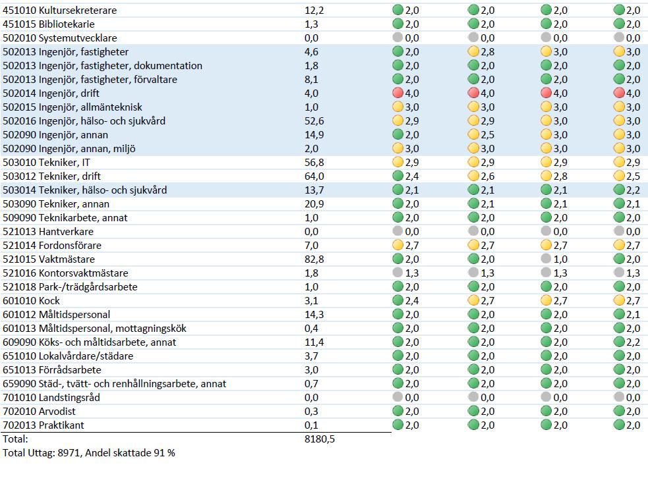Select '502016 Ingenjör, hälso- och sjukvård' label

click(x=84, y=121)
